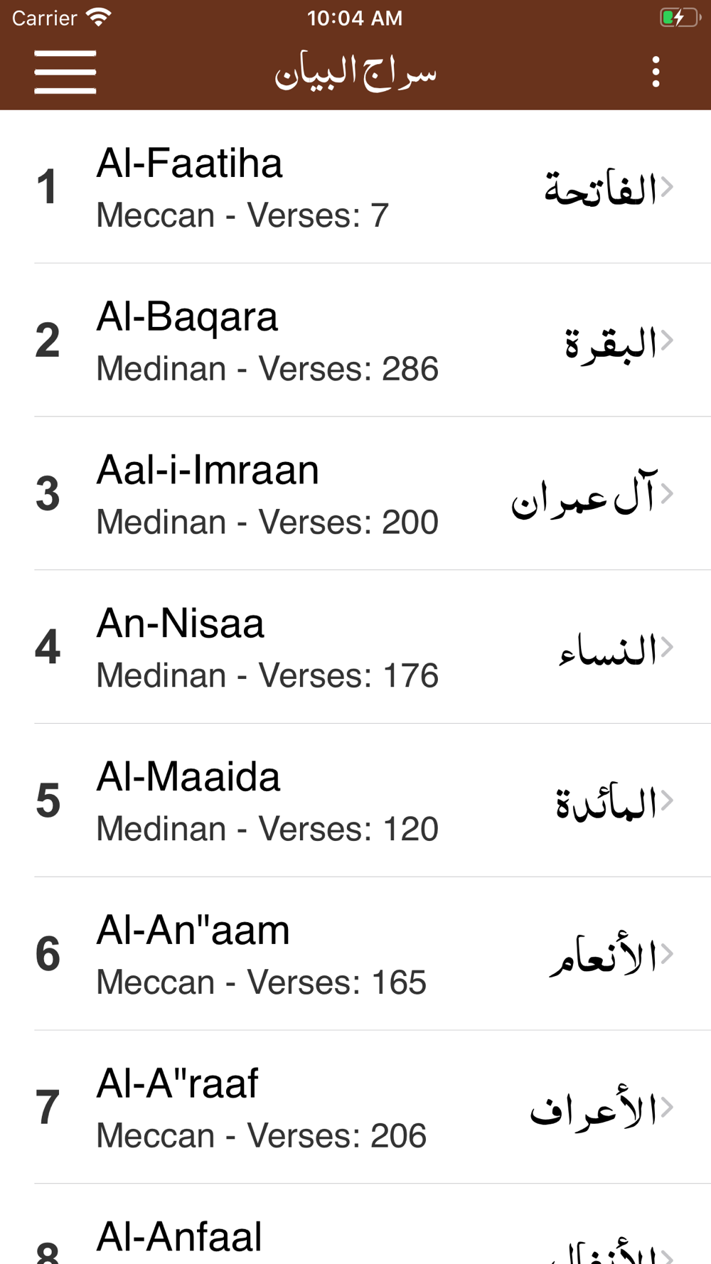
Task: Tap the Arabic name for Al-An"aam
Action: tap(603, 955)
